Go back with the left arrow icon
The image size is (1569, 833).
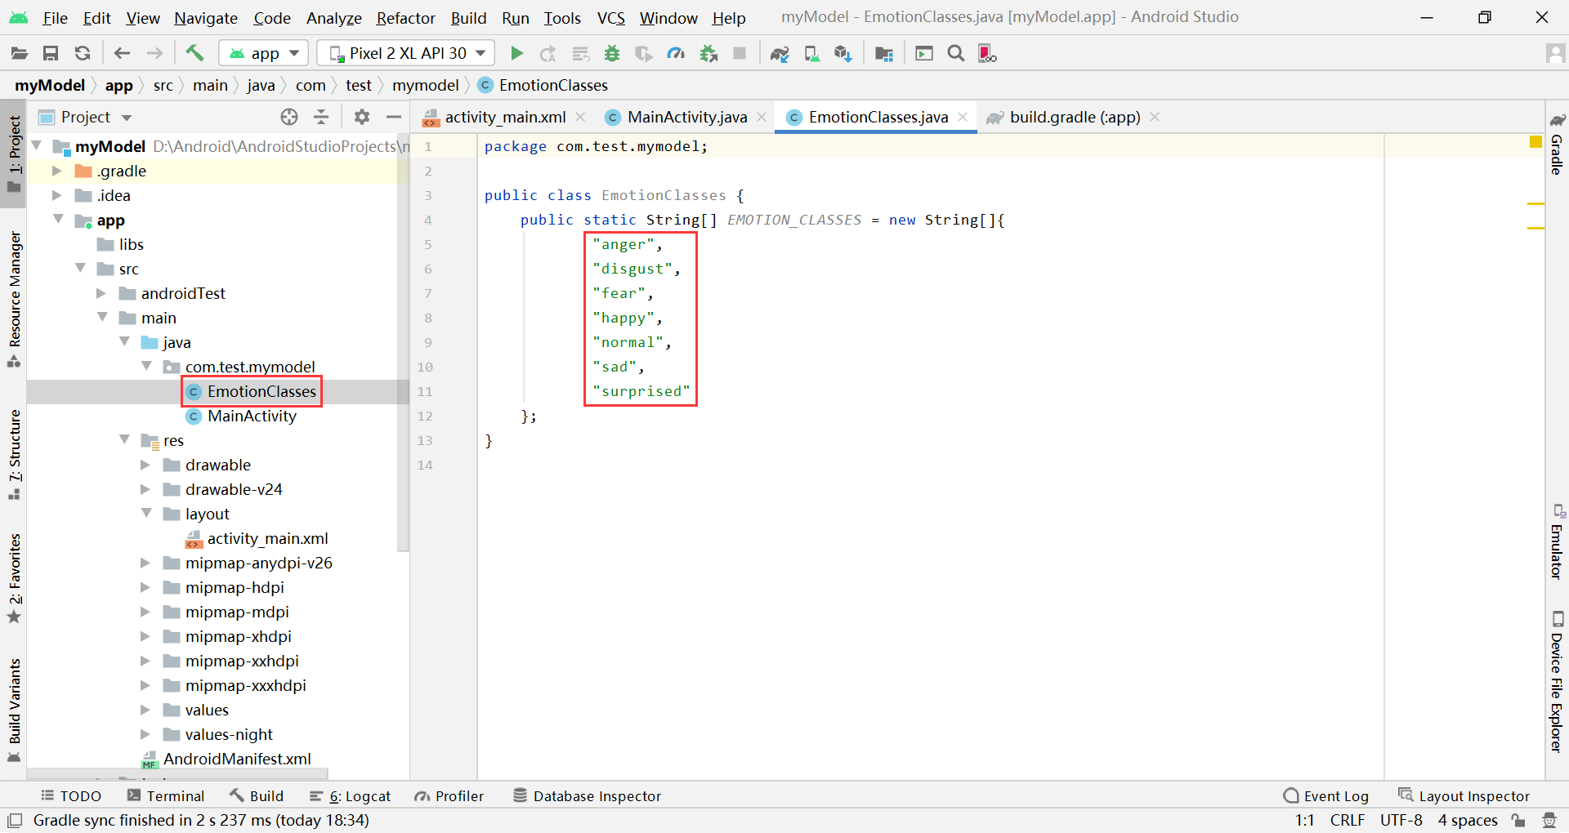(x=122, y=54)
